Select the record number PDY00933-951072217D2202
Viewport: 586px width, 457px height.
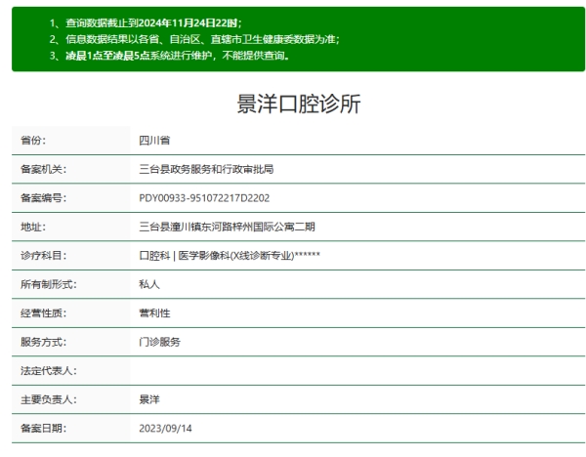204,198
